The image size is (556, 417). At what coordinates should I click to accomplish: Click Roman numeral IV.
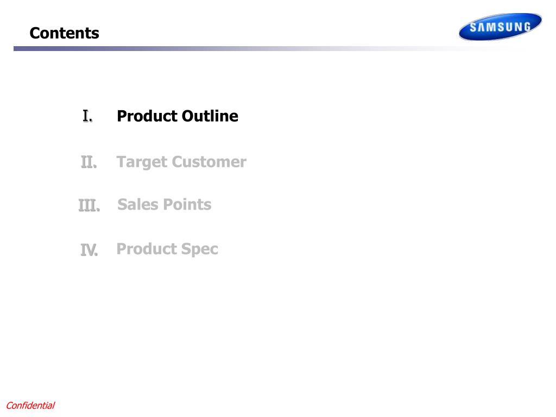click(89, 250)
